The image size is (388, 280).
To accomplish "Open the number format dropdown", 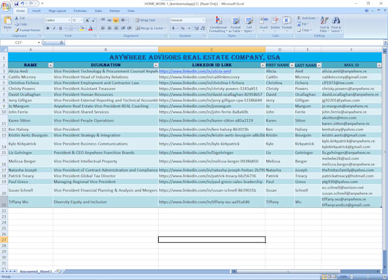I will click(x=203, y=21).
